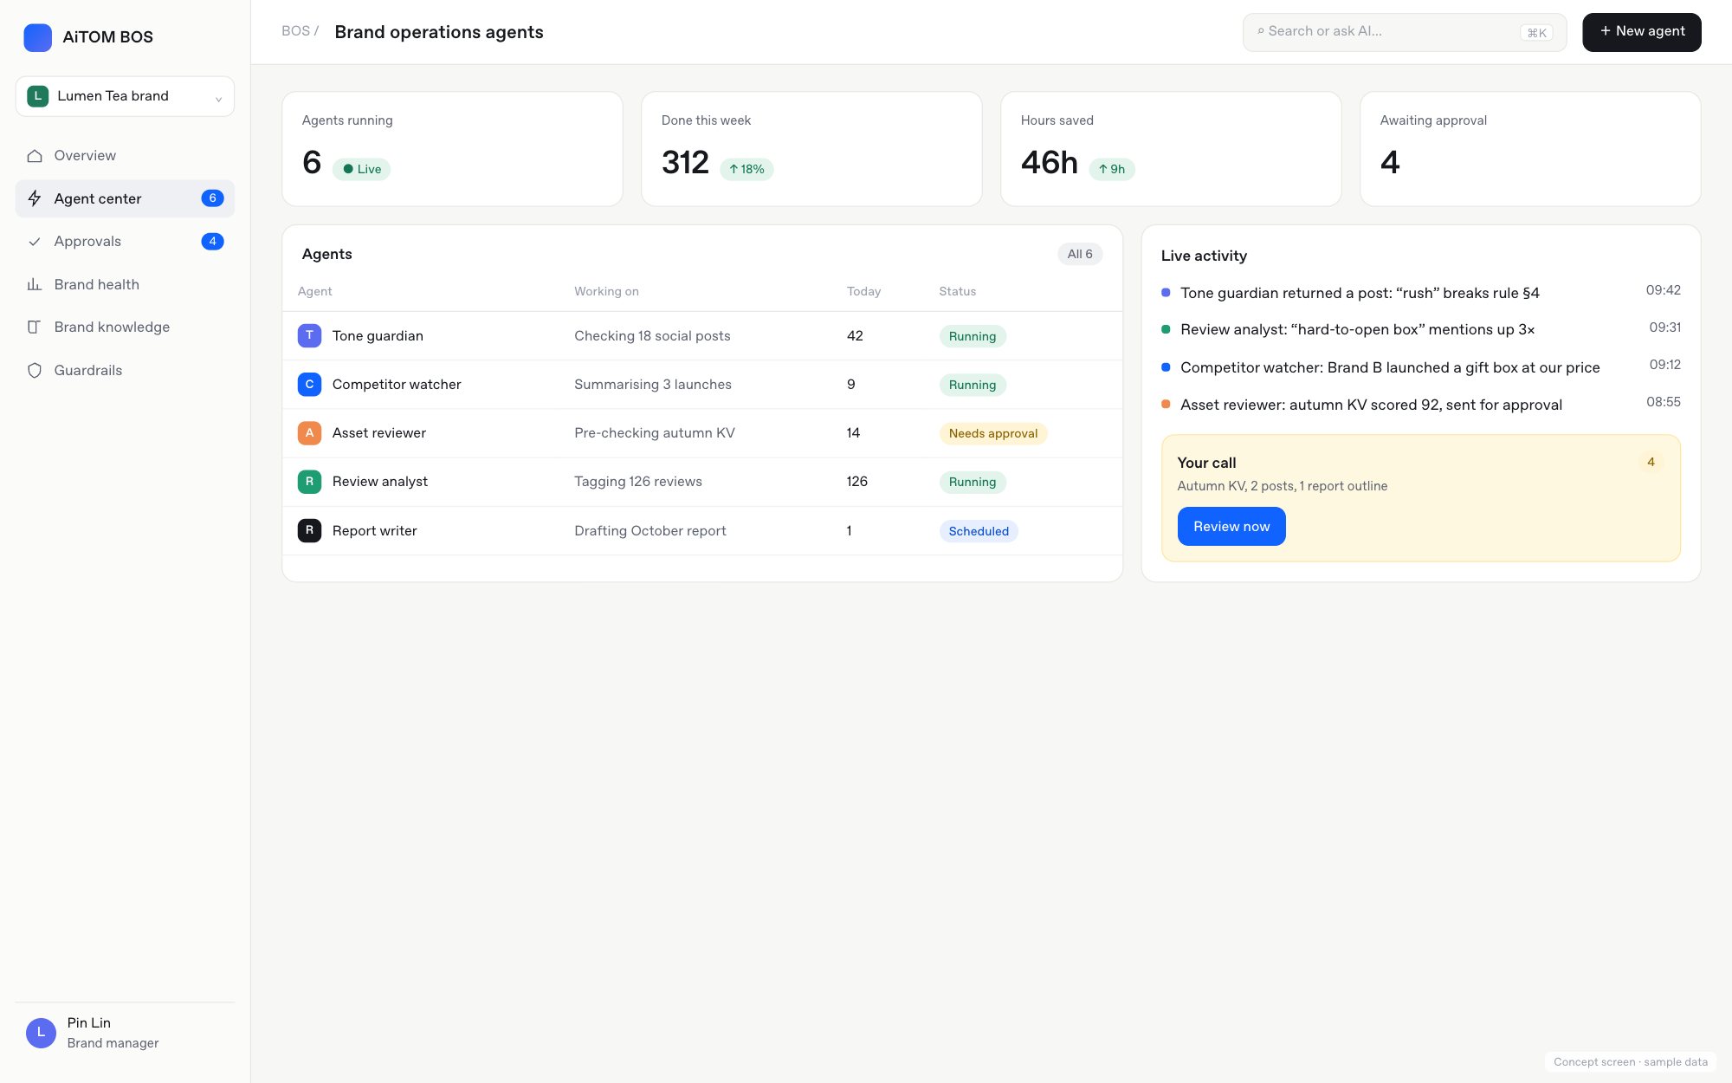Select the Agent center lightning icon
1732x1083 pixels.
point(35,198)
